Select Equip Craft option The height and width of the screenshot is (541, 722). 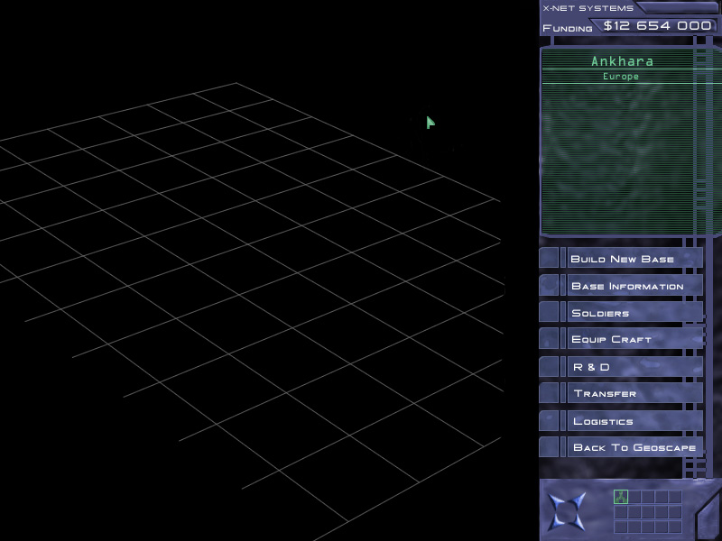622,339
